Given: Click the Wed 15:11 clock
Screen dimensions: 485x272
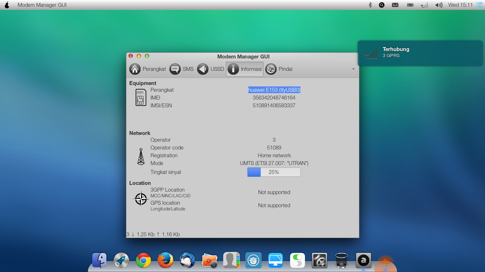Looking at the screenshot, I should click(x=461, y=5).
